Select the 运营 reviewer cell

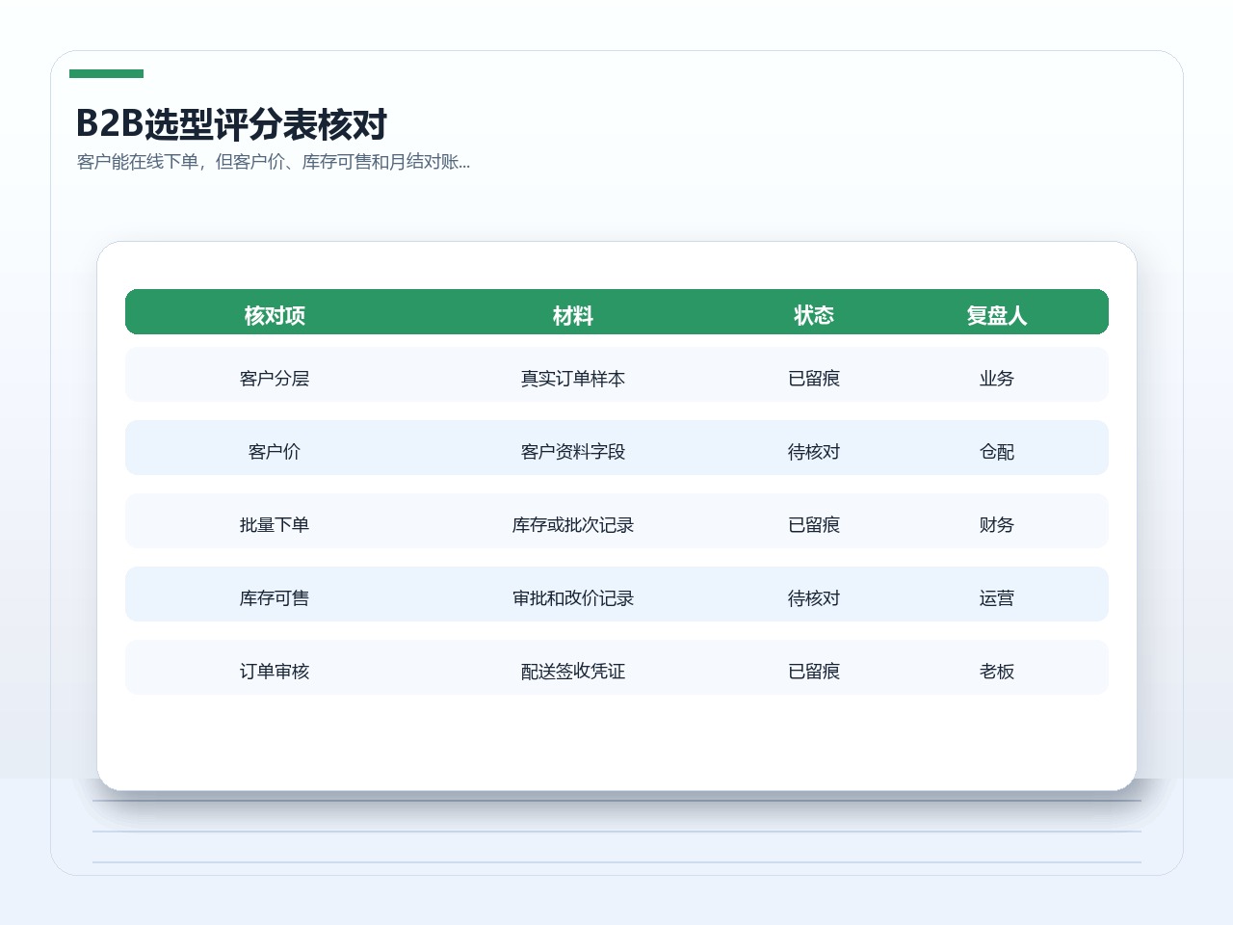[997, 598]
